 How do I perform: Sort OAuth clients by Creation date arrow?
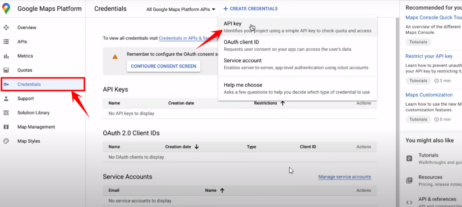(197, 147)
